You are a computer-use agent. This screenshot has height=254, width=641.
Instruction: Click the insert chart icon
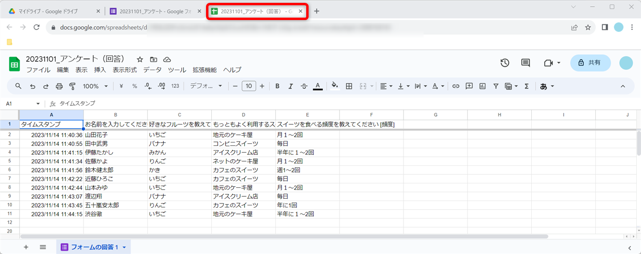(482, 86)
